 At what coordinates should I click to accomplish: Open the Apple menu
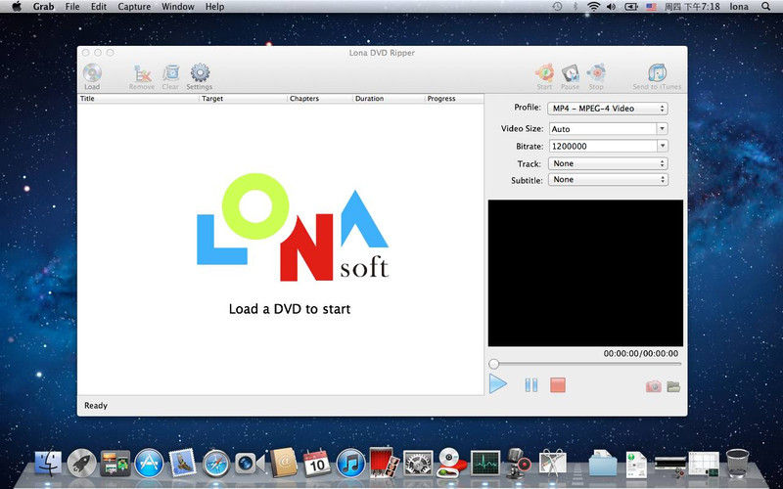tap(17, 7)
